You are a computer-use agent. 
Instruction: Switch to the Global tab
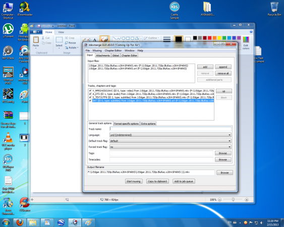pyautogui.click(x=116, y=55)
